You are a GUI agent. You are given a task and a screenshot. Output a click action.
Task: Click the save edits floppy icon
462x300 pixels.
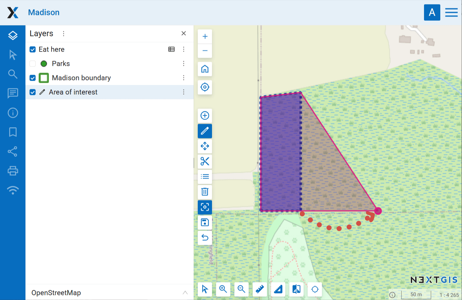click(x=205, y=222)
